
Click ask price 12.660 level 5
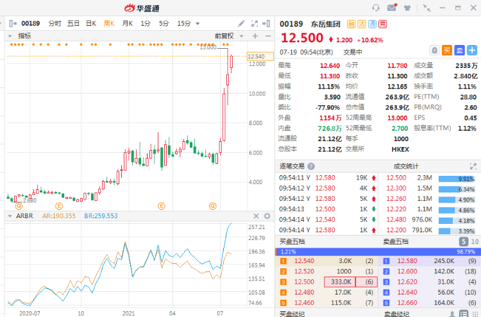(x=407, y=303)
